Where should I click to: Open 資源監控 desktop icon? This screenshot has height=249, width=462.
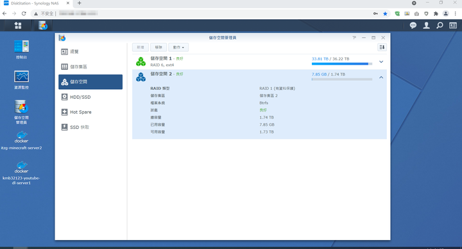coord(22,80)
